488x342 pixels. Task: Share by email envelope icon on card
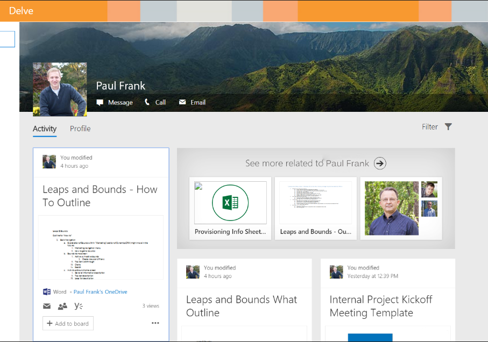pyautogui.click(x=47, y=307)
